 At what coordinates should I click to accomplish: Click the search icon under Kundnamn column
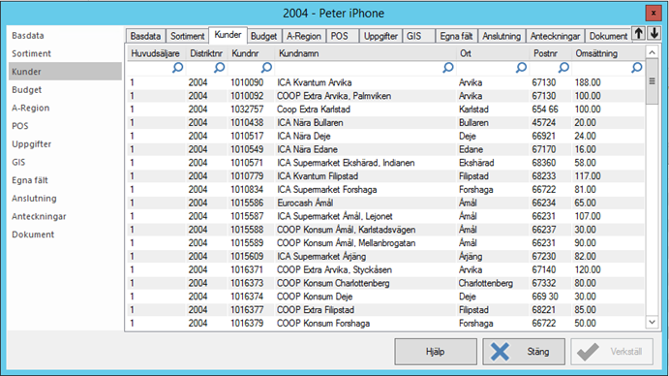coord(448,68)
